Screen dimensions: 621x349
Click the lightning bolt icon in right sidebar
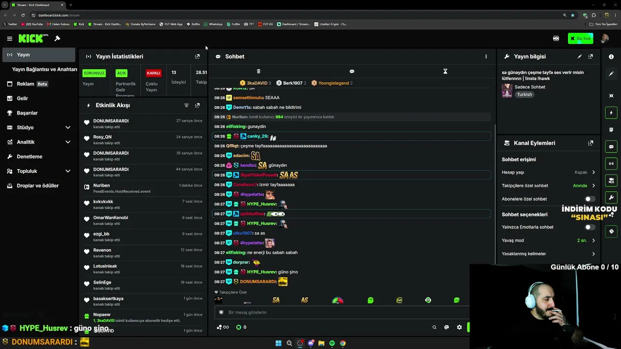click(x=611, y=113)
